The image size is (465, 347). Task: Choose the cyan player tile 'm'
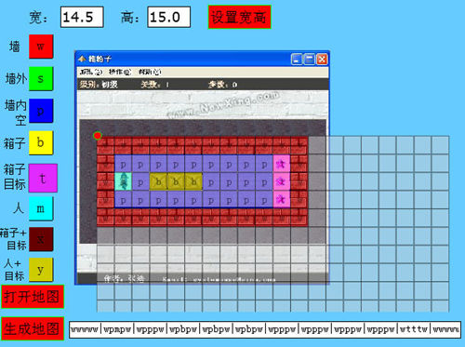coord(41,208)
